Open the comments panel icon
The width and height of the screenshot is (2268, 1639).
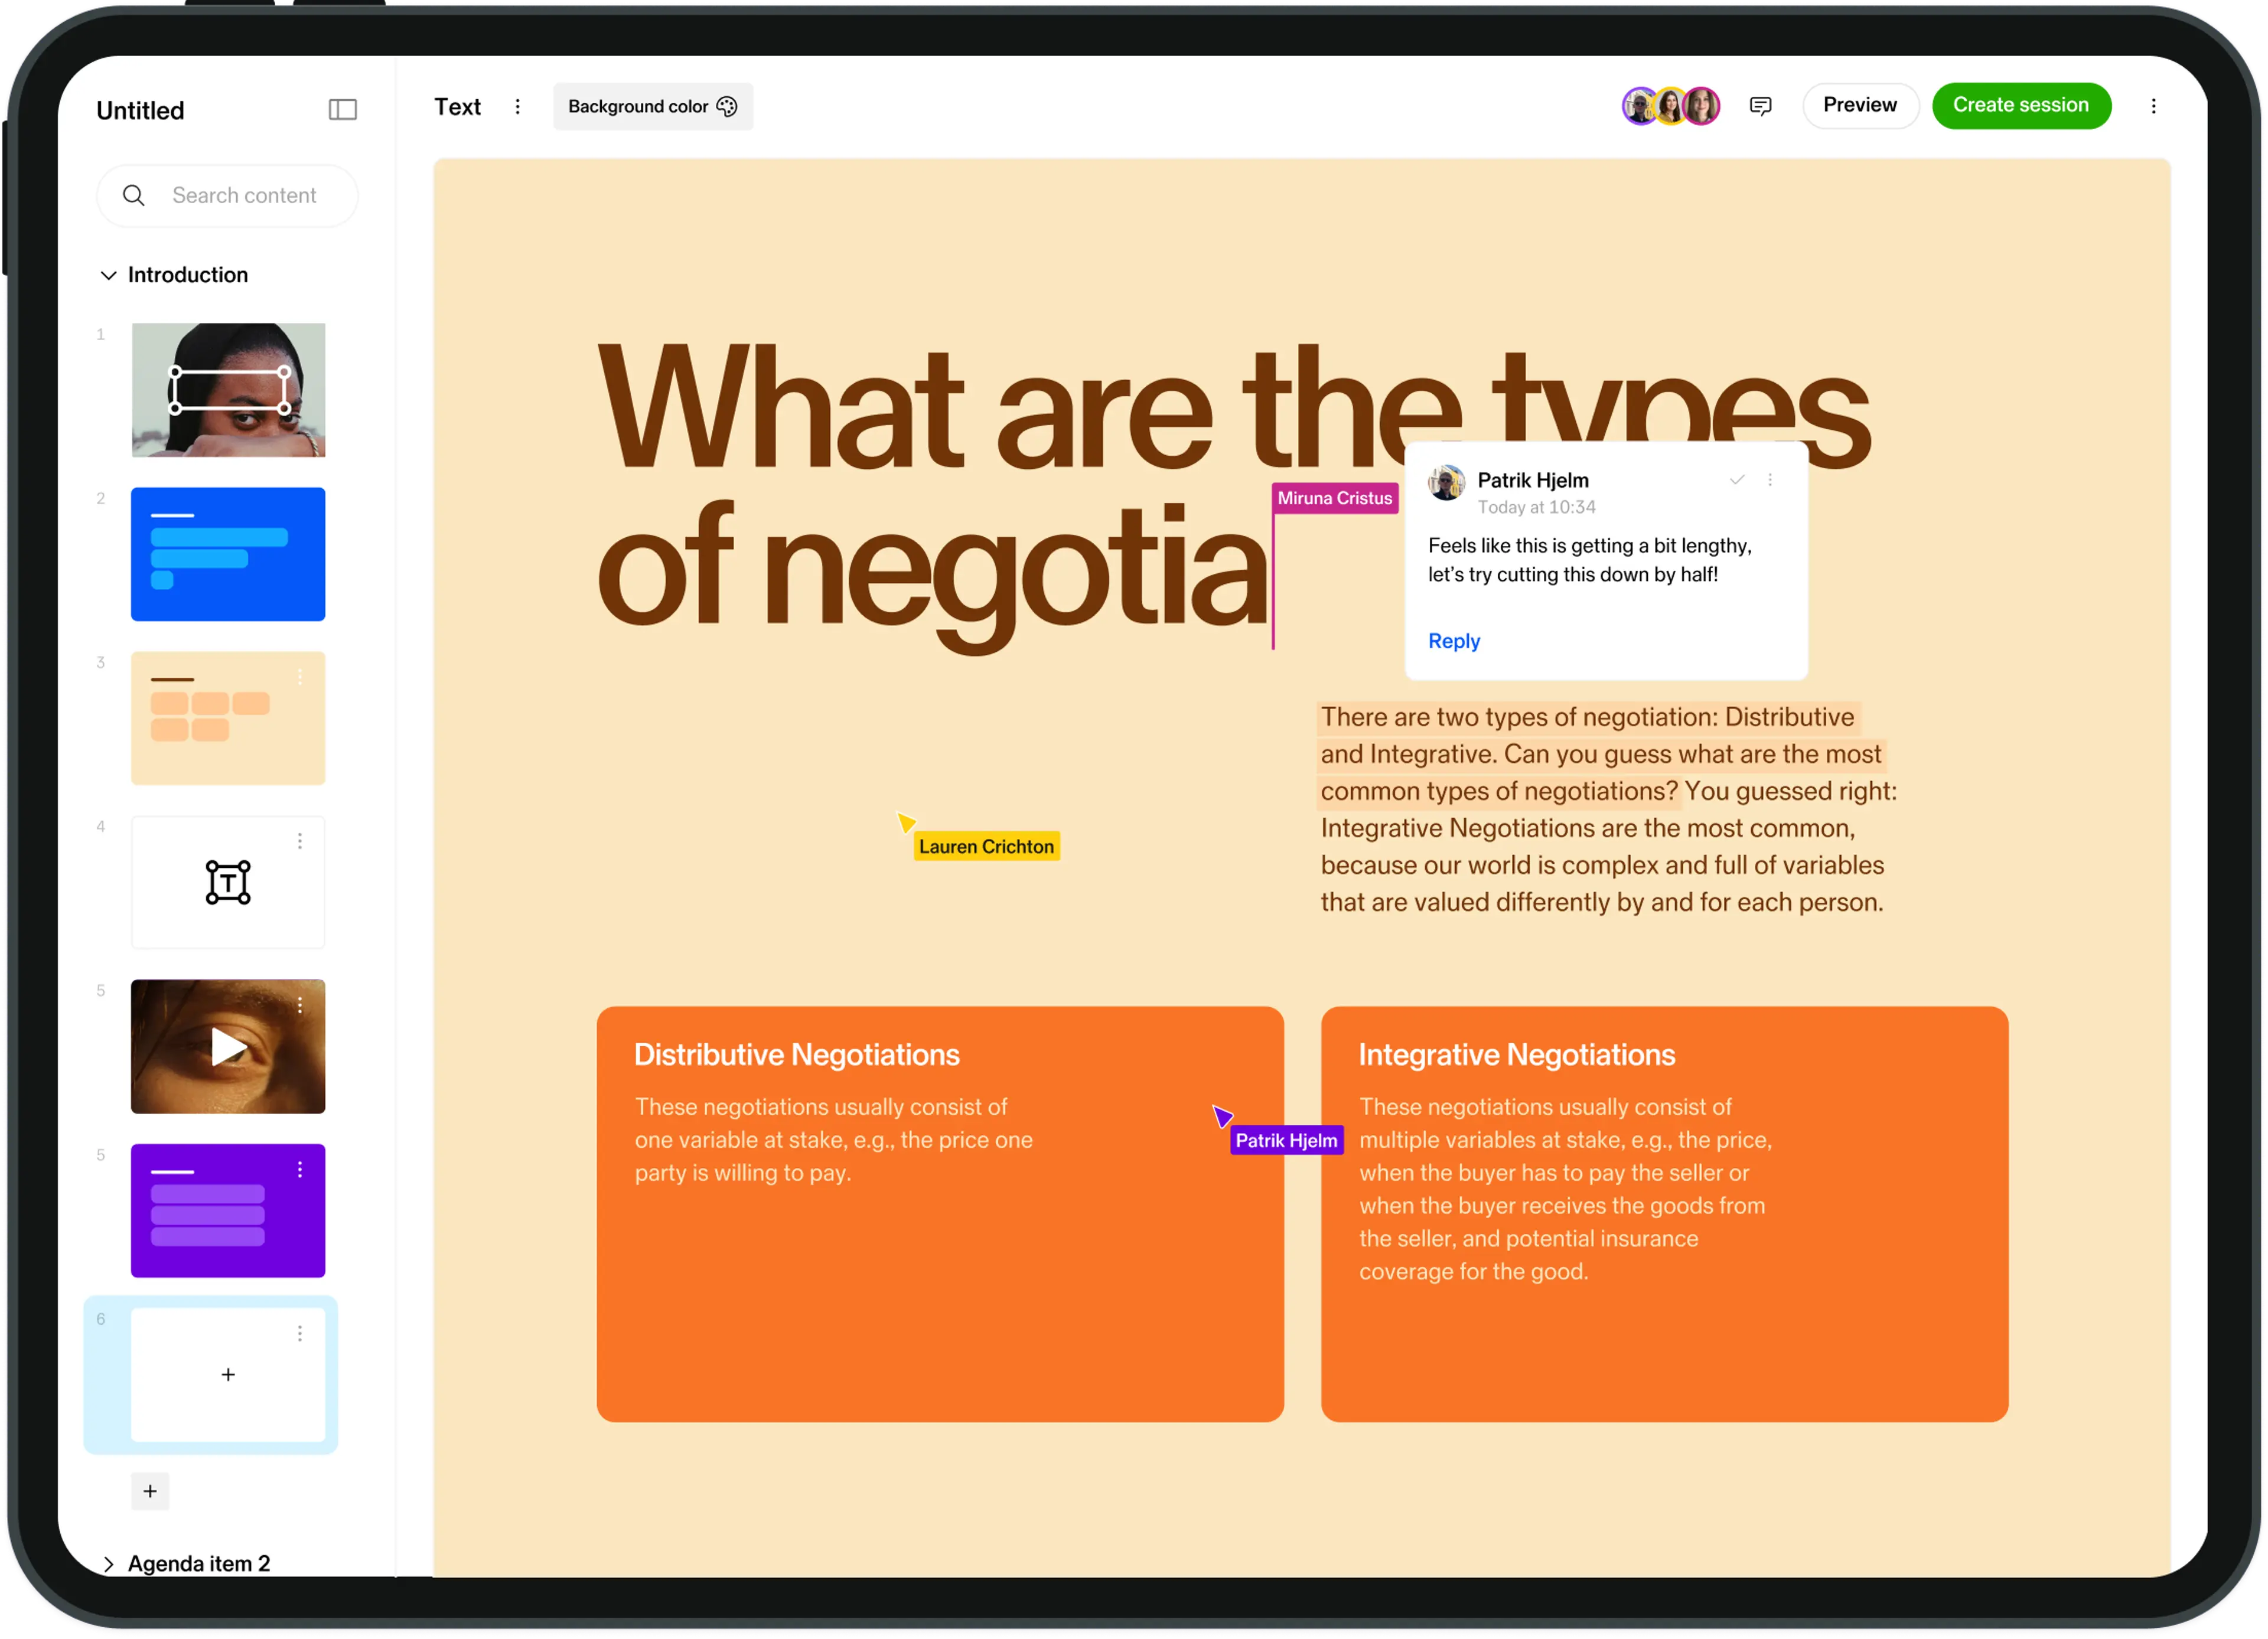(1760, 106)
